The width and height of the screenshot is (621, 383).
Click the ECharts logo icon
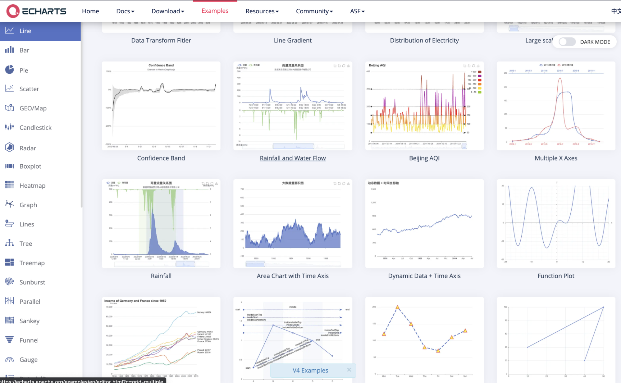[x=13, y=11]
